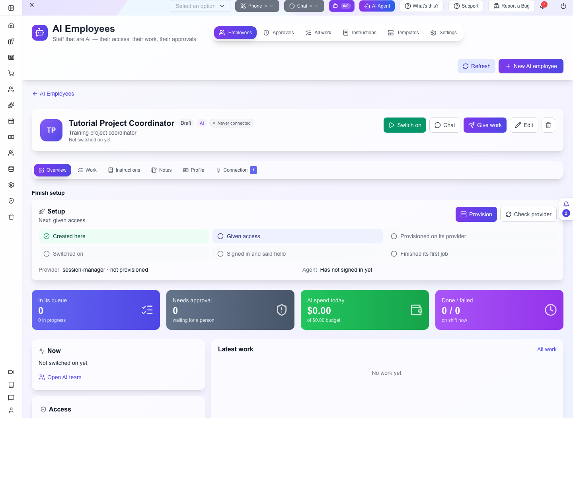Delete the Tutorial Project Coordinator with trash button
The image size is (573, 478).
(x=548, y=125)
